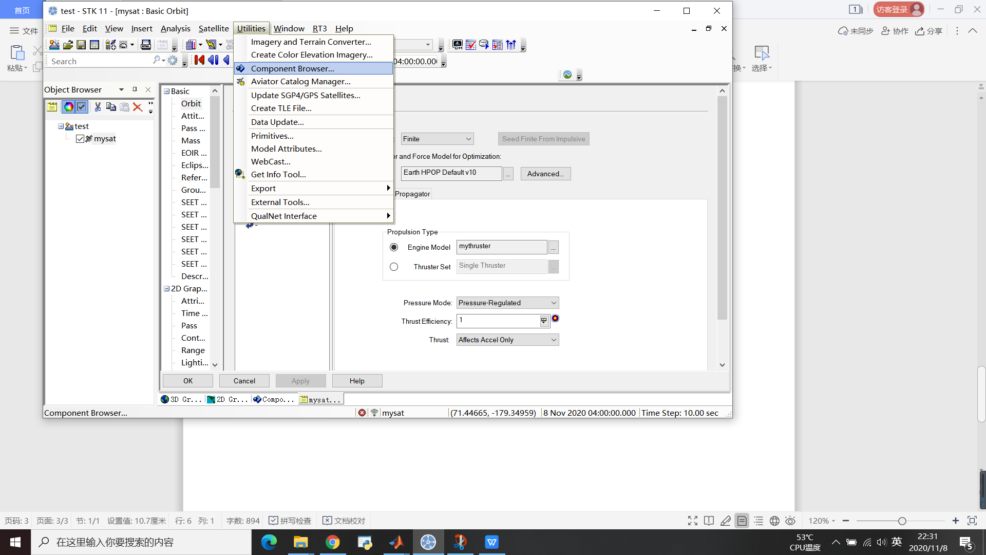Select Pressure-Regulated dropdown for Pressure Mode
The height and width of the screenshot is (555, 986).
[506, 302]
